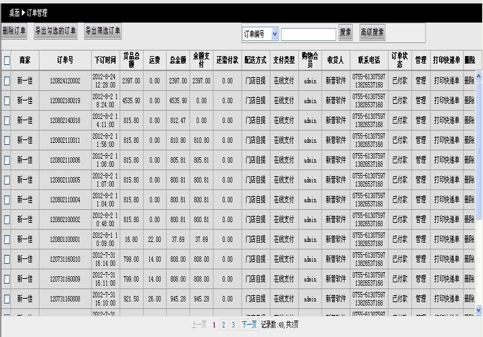The image size is (483, 337).
Task: Focus the search keyword text field
Action: click(308, 33)
